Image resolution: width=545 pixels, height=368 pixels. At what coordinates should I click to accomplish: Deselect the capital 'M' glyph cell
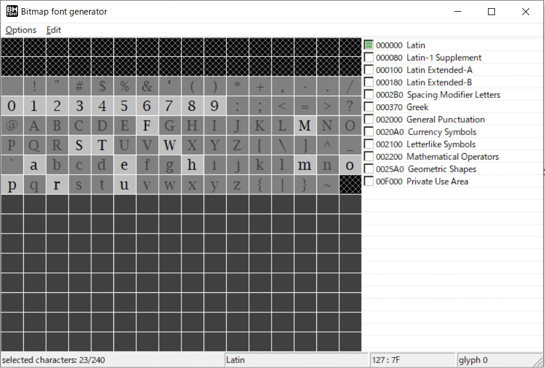[x=305, y=126]
